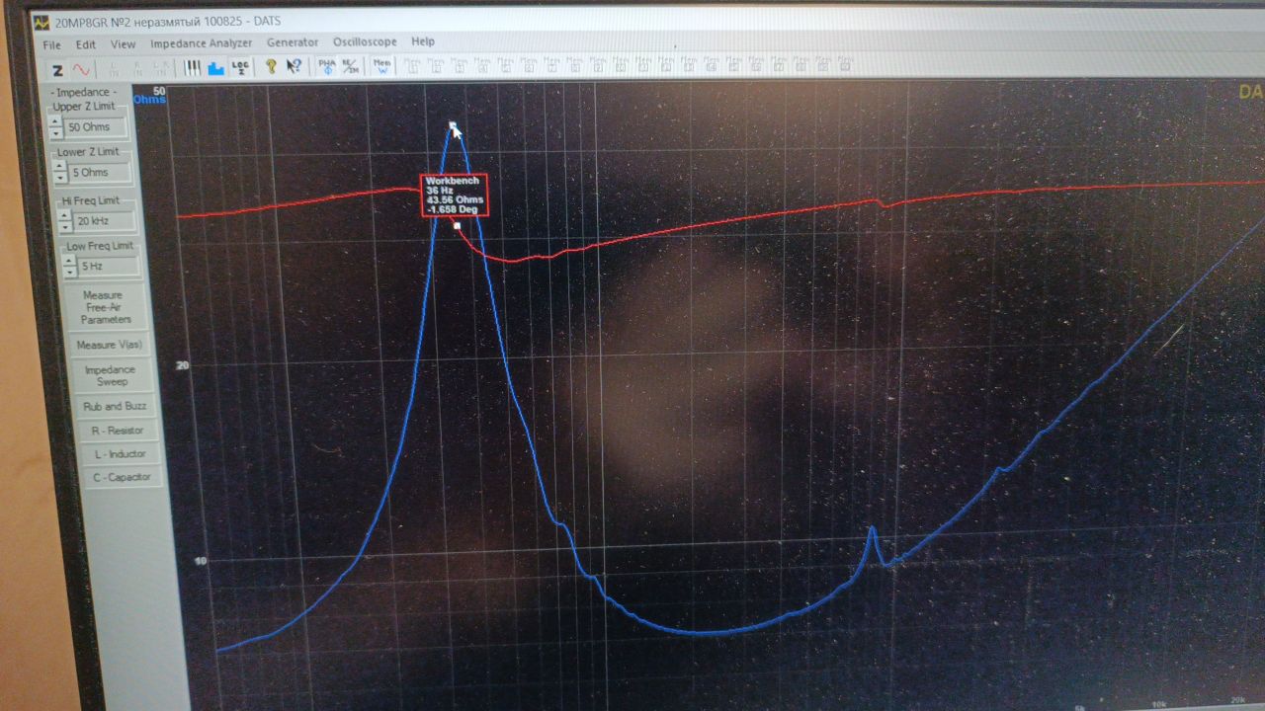
Task: Select the Z impedance analyzer toolbar icon
Action: point(57,69)
